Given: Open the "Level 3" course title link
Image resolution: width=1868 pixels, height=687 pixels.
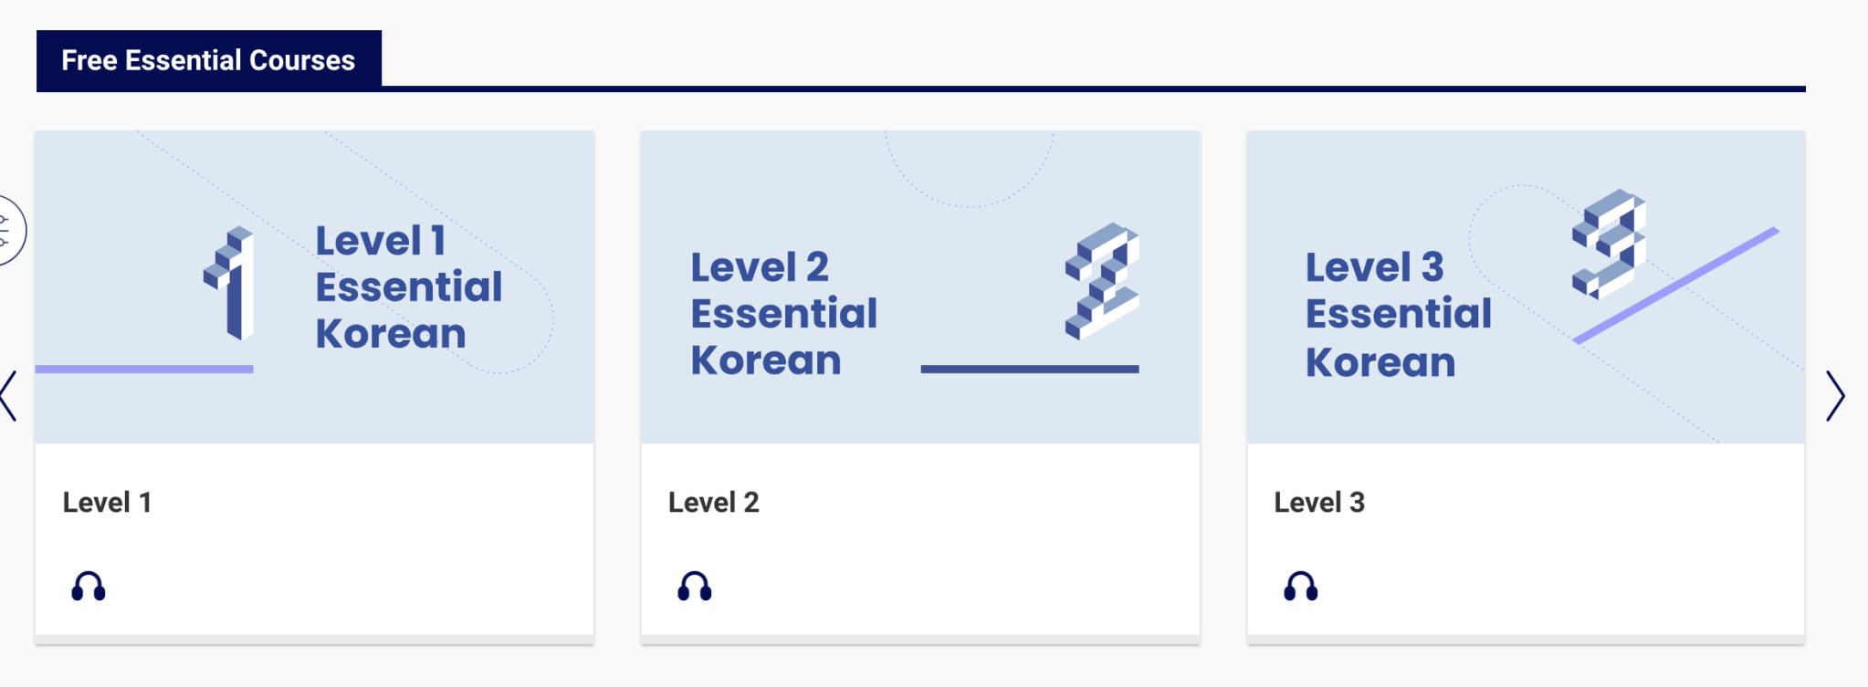Looking at the screenshot, I should coord(1319,502).
